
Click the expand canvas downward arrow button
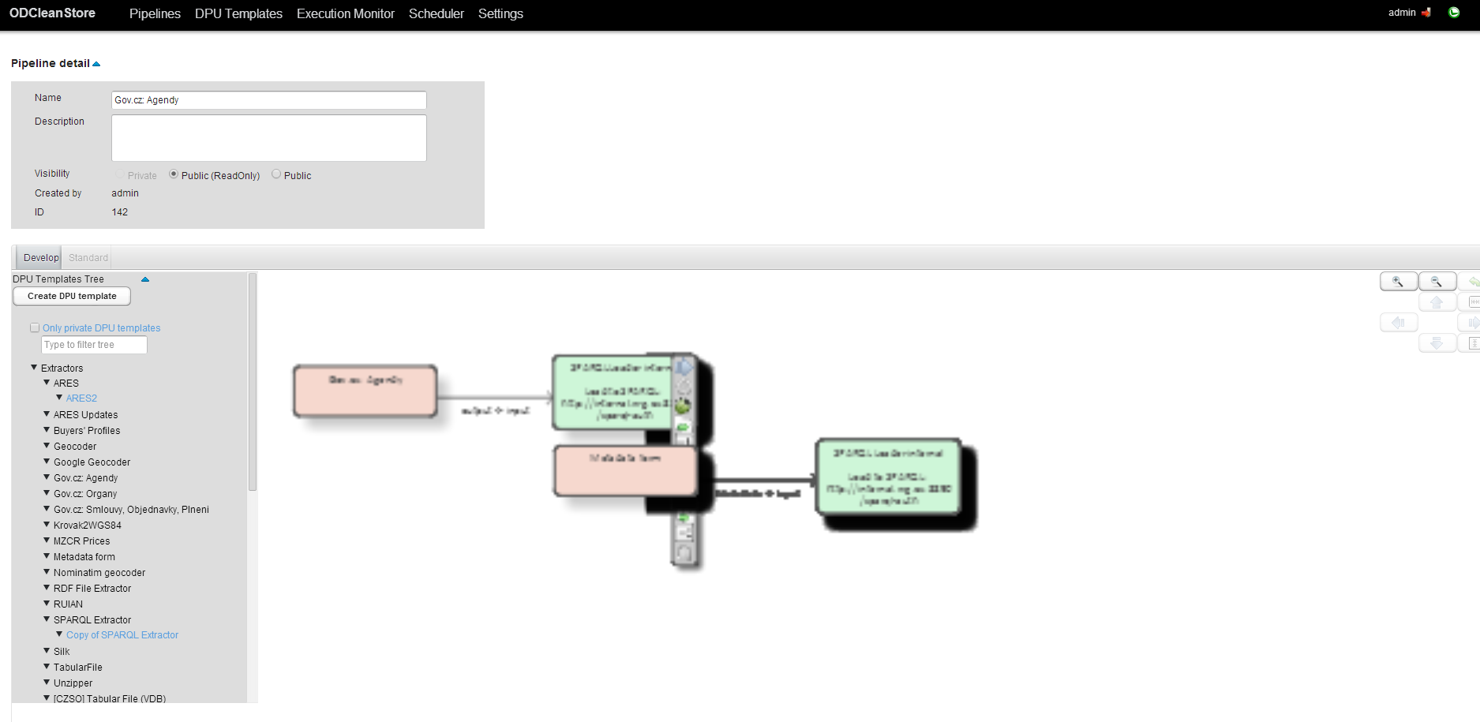pyautogui.click(x=1437, y=343)
